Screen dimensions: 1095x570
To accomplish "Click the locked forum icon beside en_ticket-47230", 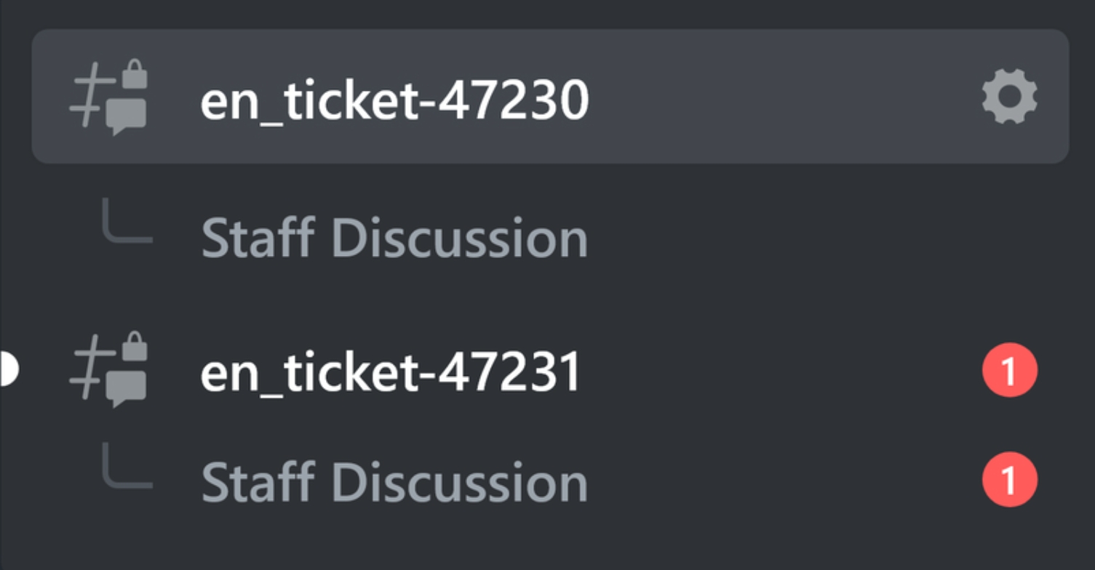I will [108, 97].
